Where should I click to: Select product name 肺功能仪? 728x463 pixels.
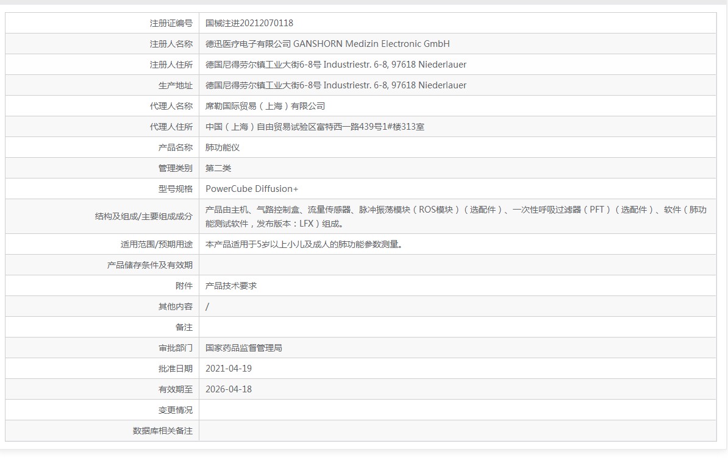point(223,147)
